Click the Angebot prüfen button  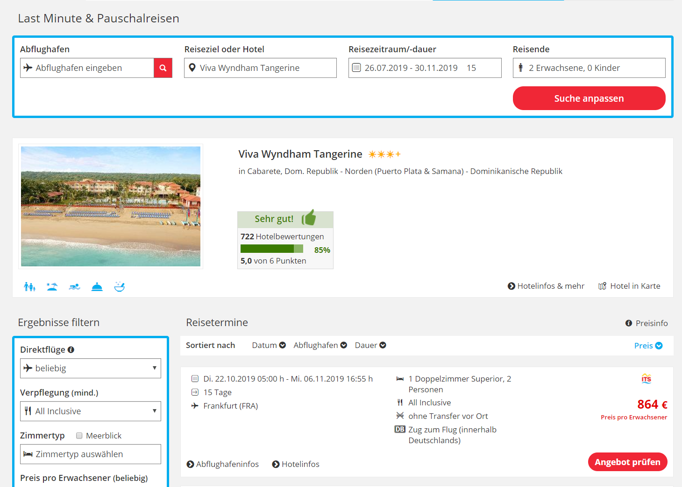[627, 462]
